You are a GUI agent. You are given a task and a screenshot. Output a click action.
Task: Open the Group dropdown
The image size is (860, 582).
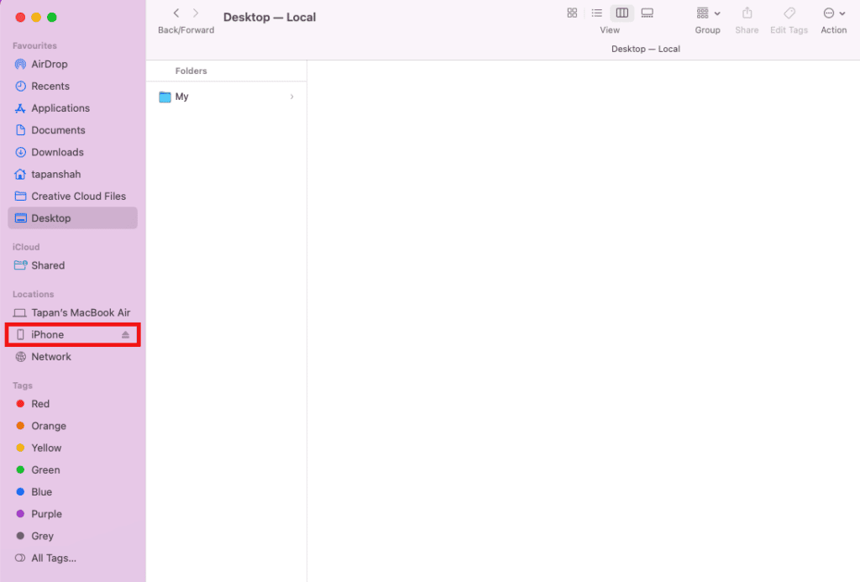[x=707, y=15]
